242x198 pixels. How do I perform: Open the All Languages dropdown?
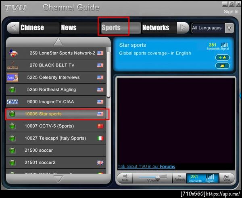(213, 28)
